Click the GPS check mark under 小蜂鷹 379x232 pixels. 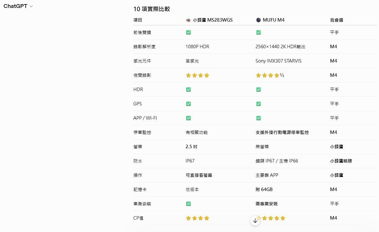pos(189,104)
